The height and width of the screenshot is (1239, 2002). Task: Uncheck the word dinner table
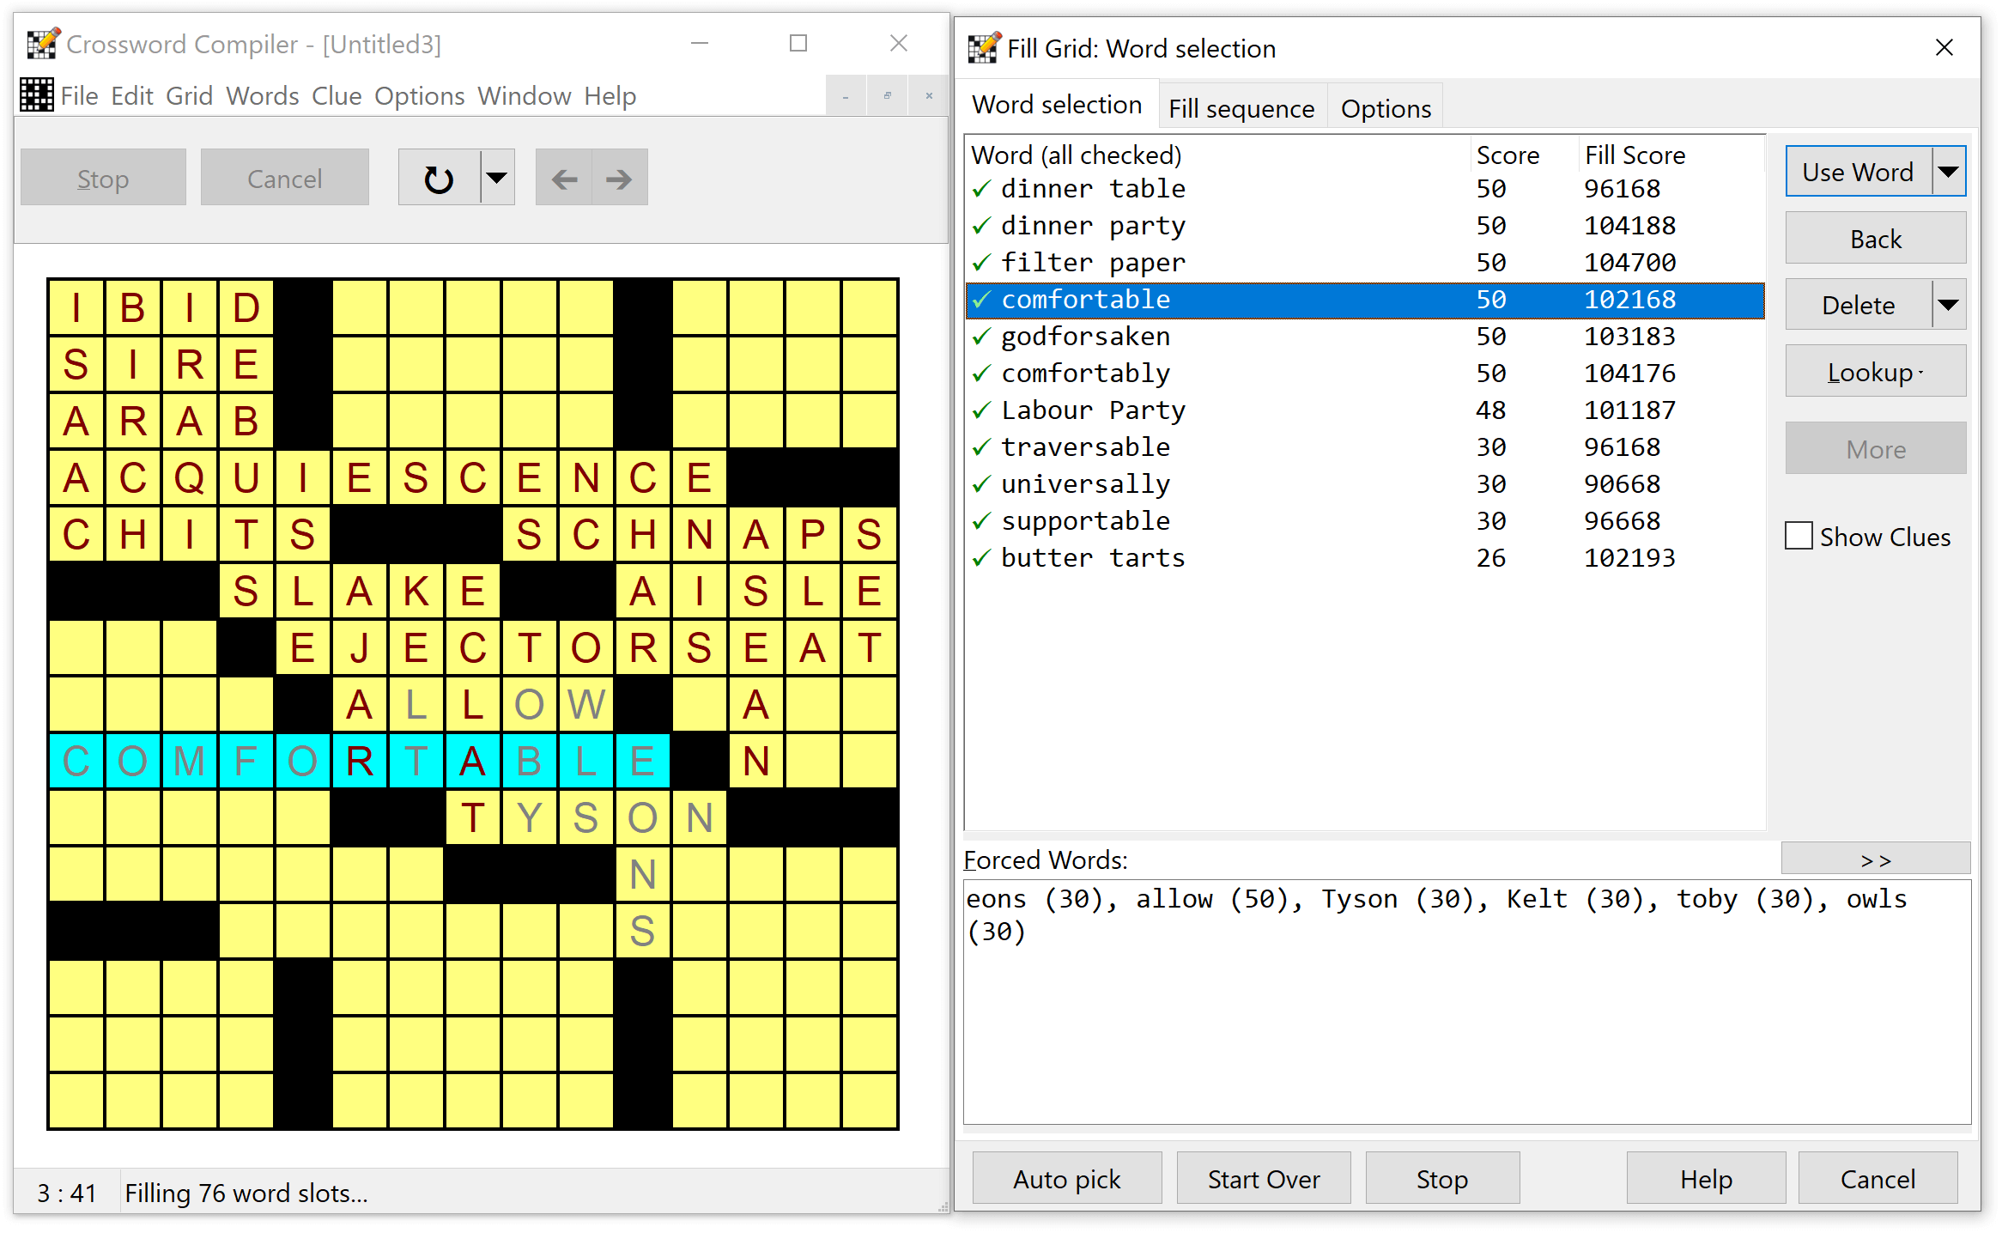(981, 189)
